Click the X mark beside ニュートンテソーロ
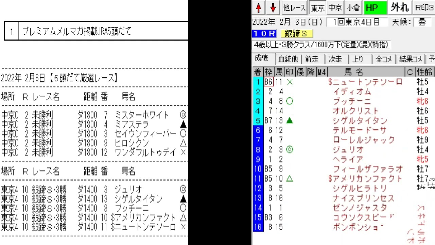This screenshot has height=245, width=435. pos(290,82)
